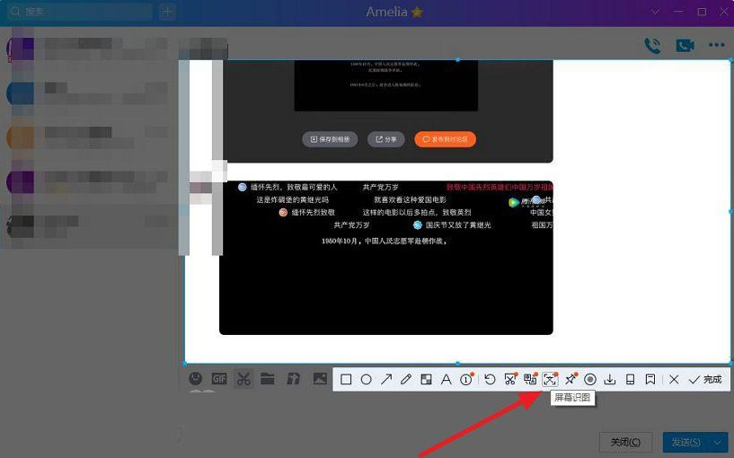Apply the mosaic blur tool
This screenshot has width=734, height=458.
point(426,380)
